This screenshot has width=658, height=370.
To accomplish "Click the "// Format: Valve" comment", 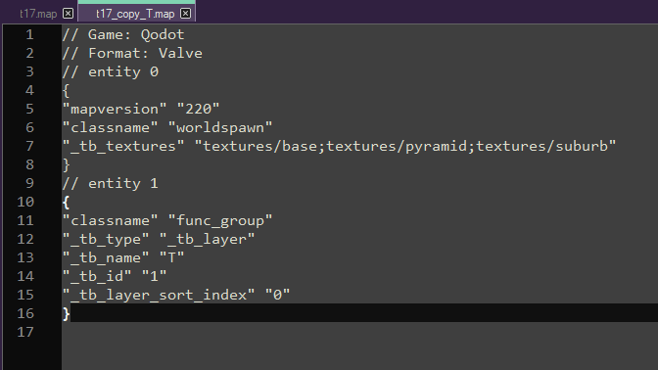I will 132,53.
